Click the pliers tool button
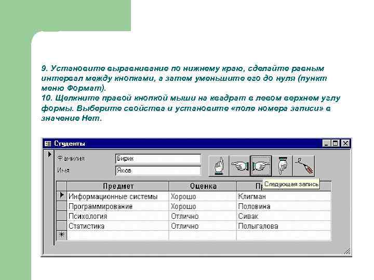This screenshot has width=374, height=280. coord(304,166)
